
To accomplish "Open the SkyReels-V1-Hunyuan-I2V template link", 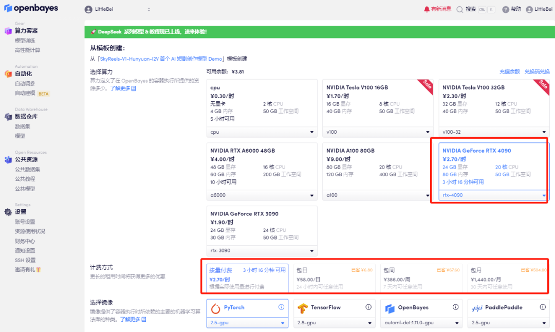I will [x=161, y=59].
